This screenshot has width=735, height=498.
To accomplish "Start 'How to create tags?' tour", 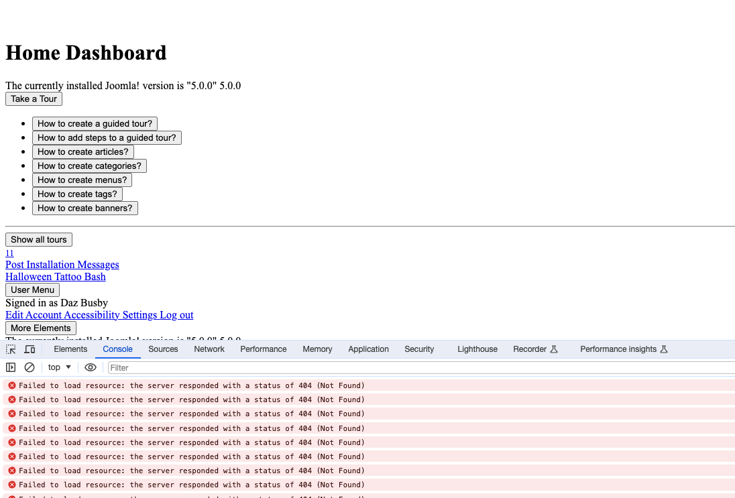I will pyautogui.click(x=77, y=194).
